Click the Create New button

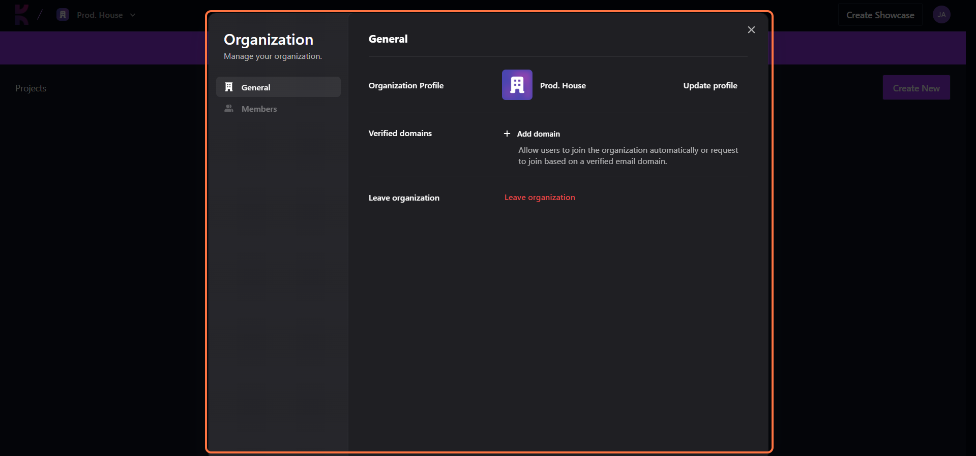click(916, 88)
